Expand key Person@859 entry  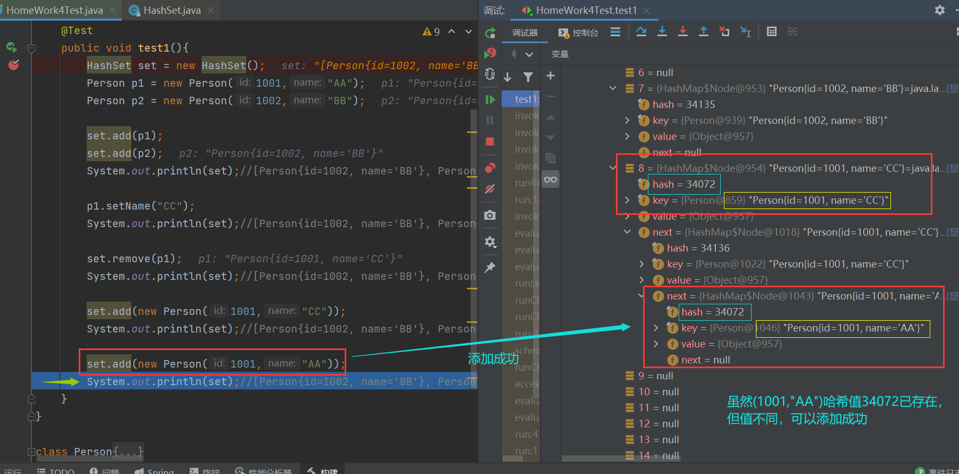tap(627, 200)
